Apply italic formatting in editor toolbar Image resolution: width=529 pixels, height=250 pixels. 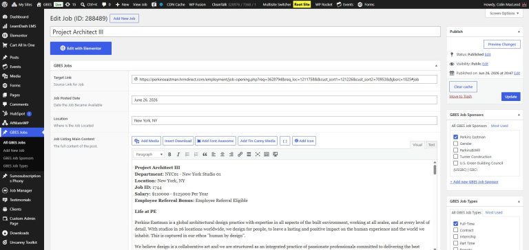(178, 155)
